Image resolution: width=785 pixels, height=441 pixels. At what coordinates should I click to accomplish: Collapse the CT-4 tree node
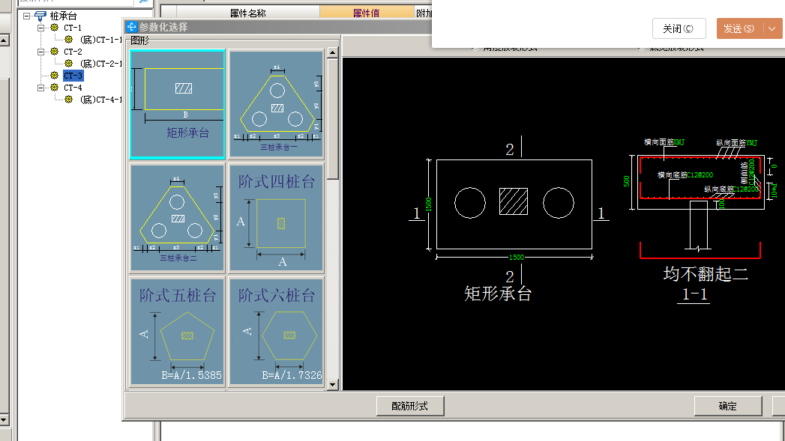tap(41, 88)
